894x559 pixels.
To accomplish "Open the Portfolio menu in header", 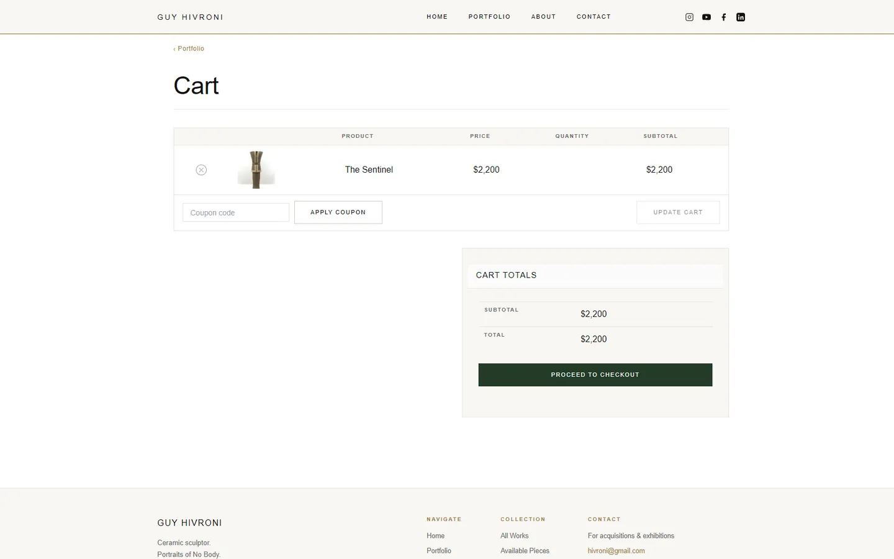I will [489, 17].
